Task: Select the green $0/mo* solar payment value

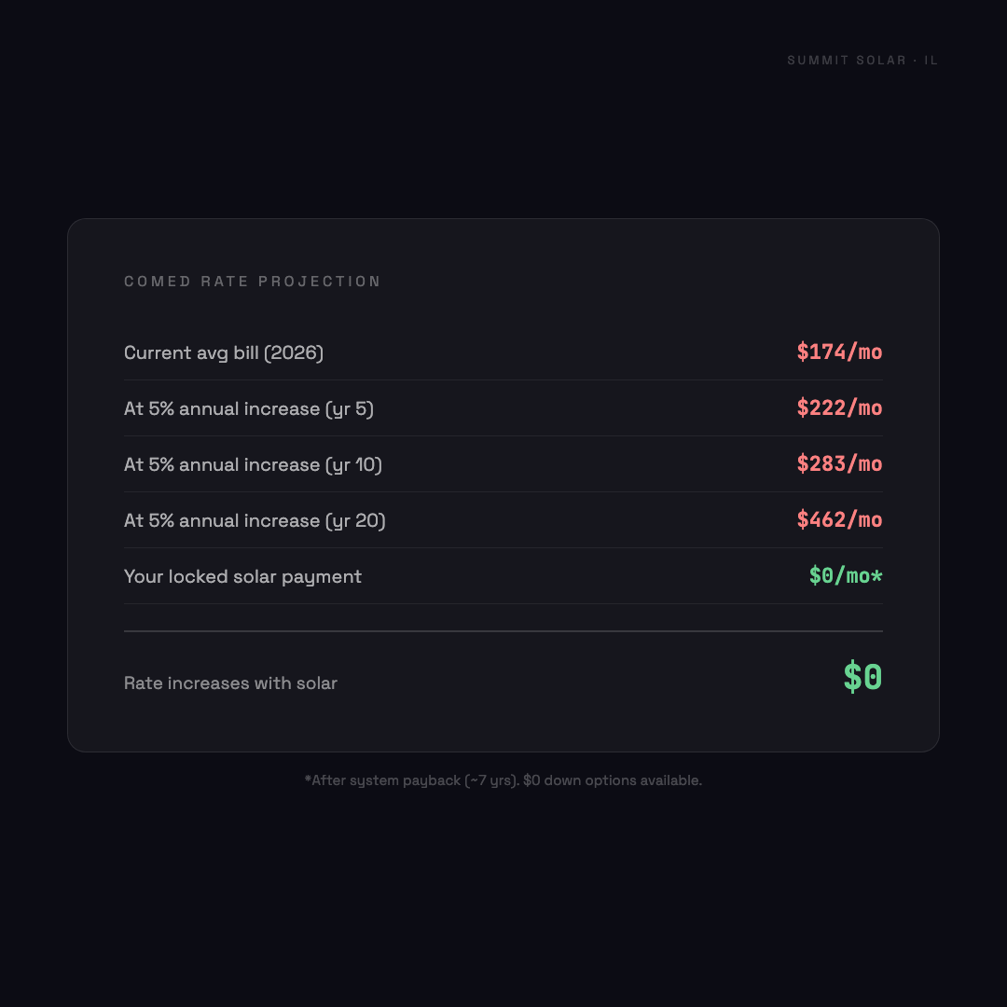Action: [x=846, y=576]
